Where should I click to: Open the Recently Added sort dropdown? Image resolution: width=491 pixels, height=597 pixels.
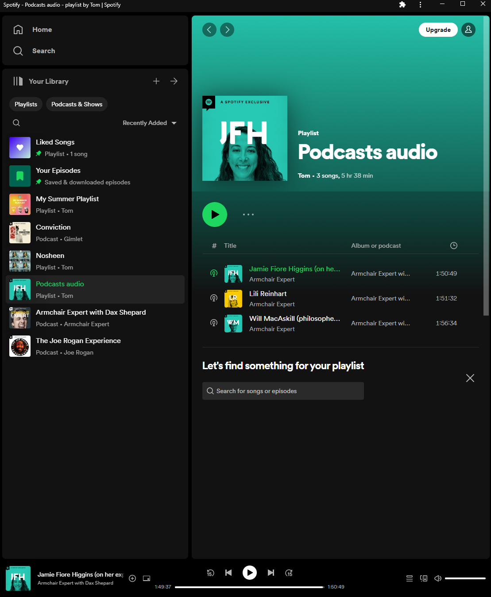point(150,123)
